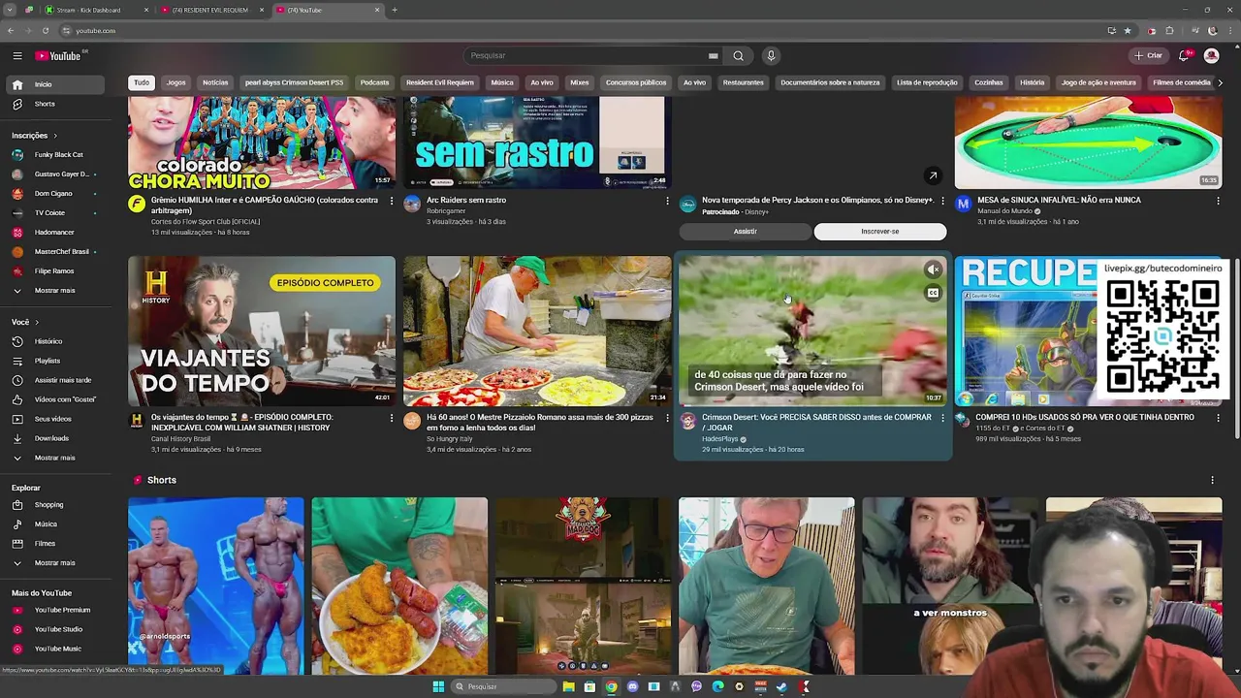Switch to Stream - Kick Dashboard tab

point(95,10)
